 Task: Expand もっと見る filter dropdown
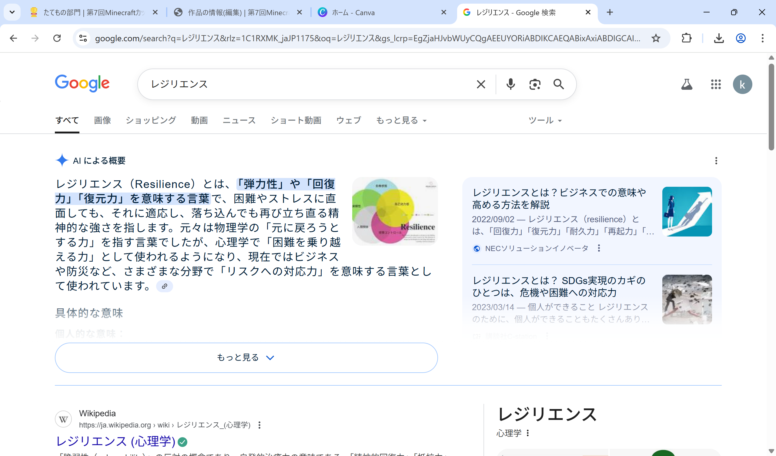[401, 120]
